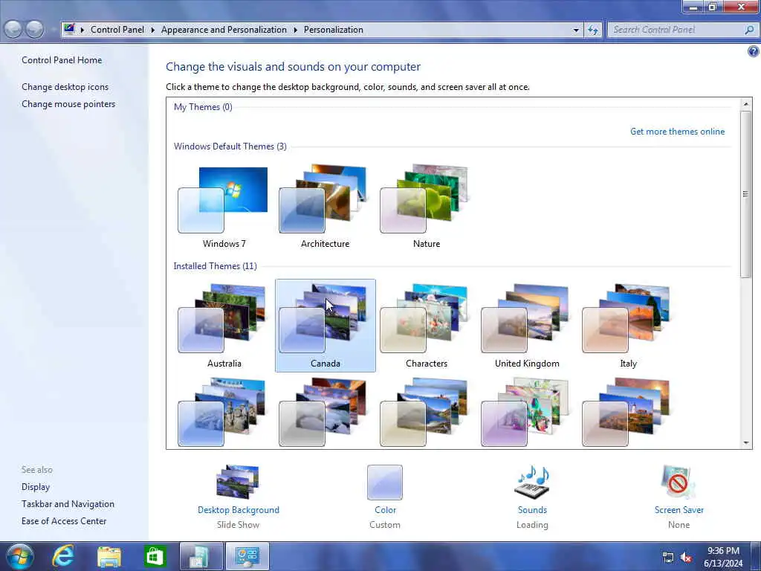Viewport: 761px width, 571px height.
Task: Launch Internet Explorer from taskbar
Action: 63,556
